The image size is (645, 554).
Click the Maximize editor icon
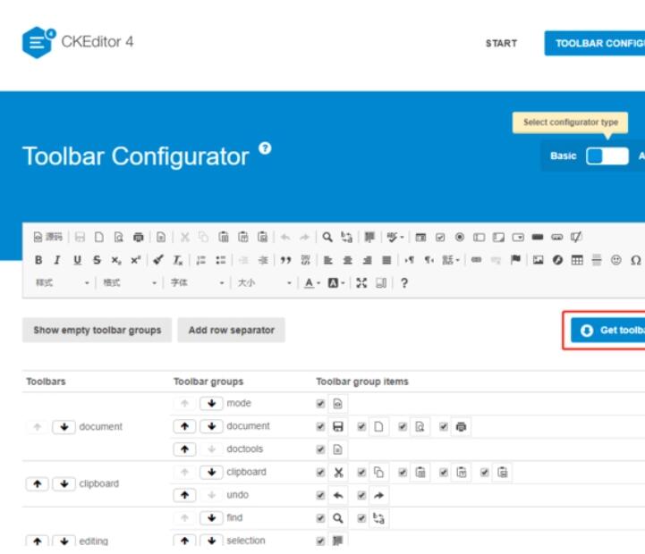click(x=361, y=282)
